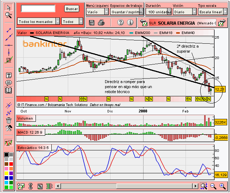Select the speech bubble comment tool
Image resolution: width=230 pixels, height=193 pixels.
coord(9,83)
